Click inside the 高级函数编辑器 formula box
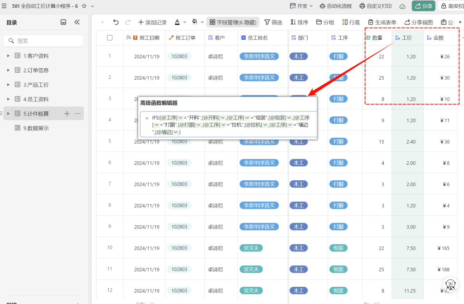Viewport: 464px width, 304px height. coord(228,124)
